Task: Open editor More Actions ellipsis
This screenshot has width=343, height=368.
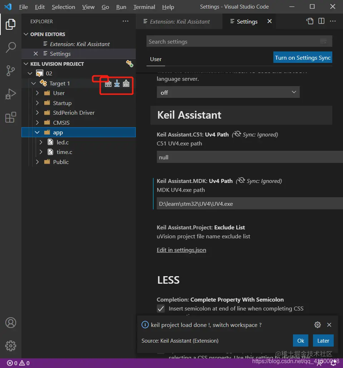Action: coord(333,21)
